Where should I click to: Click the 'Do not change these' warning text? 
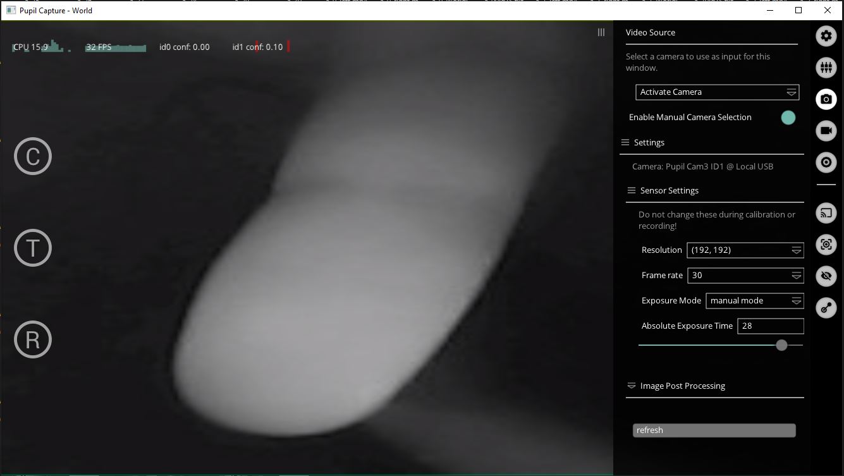click(x=717, y=220)
